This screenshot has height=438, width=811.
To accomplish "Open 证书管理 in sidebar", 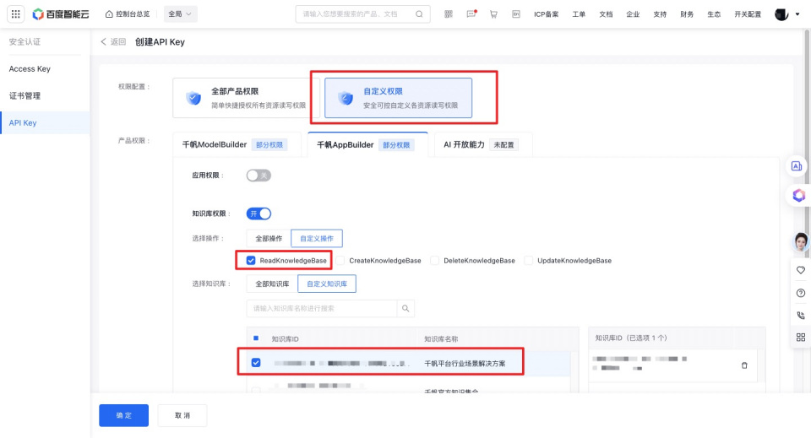I will tap(24, 95).
